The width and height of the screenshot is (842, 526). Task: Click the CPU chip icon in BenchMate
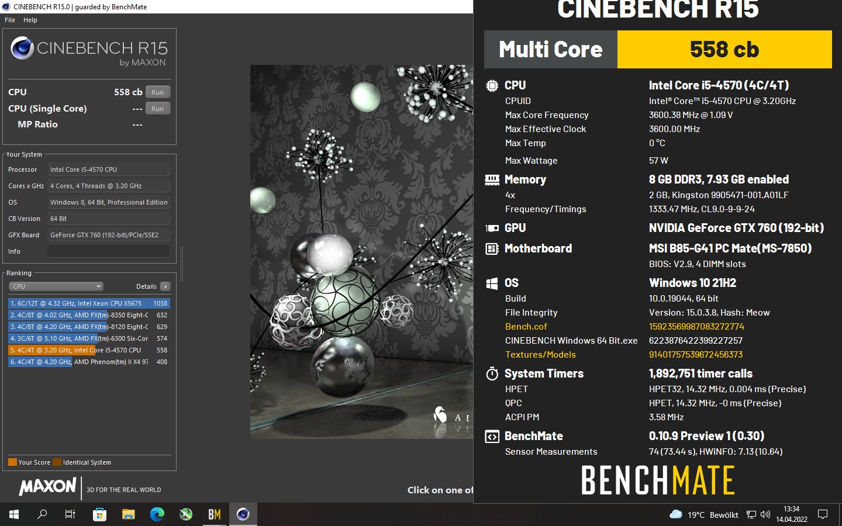(x=492, y=86)
